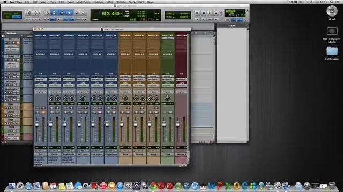Click the transport Record button
Screen dimensions: 343x192
216,13
